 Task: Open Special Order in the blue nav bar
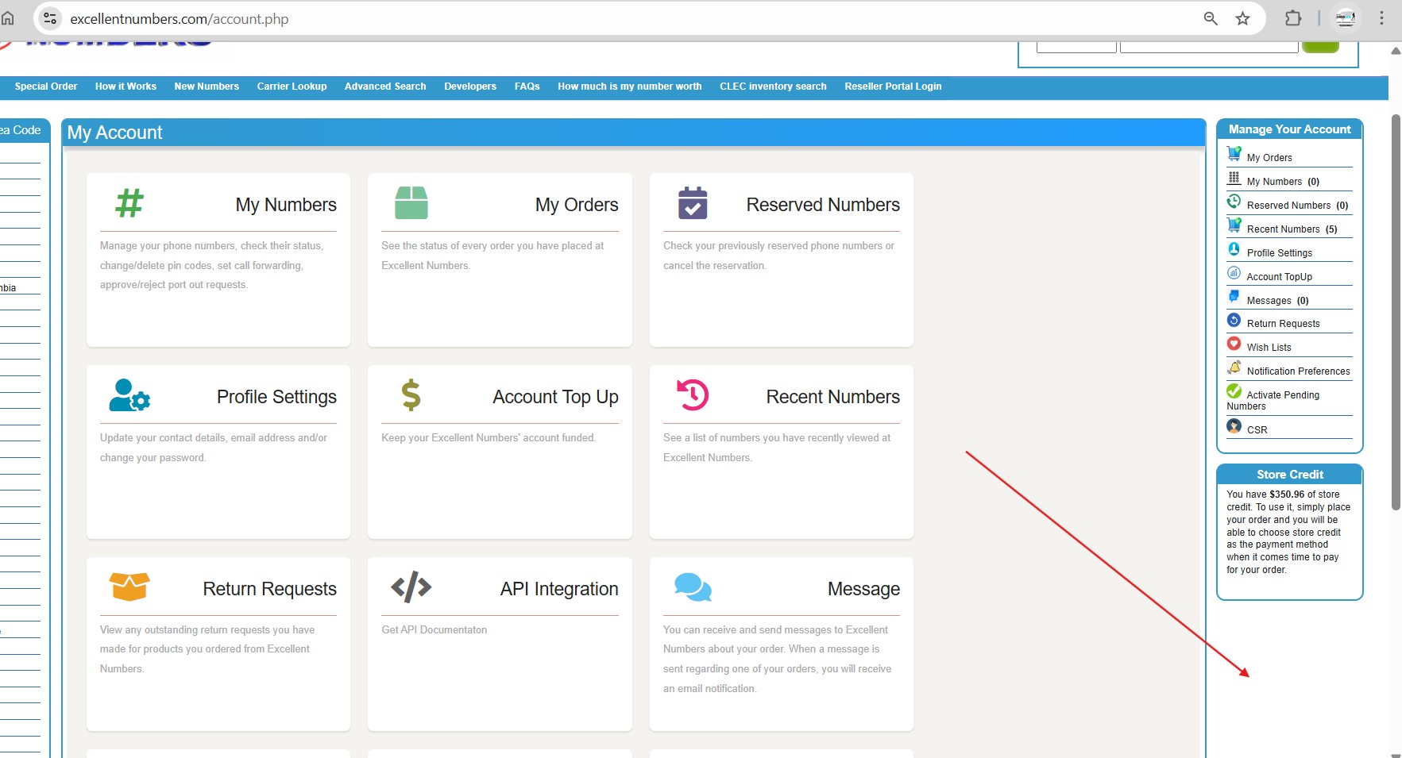click(x=46, y=87)
